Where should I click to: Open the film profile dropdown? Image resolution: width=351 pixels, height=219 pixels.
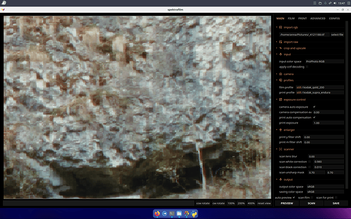tap(320, 87)
